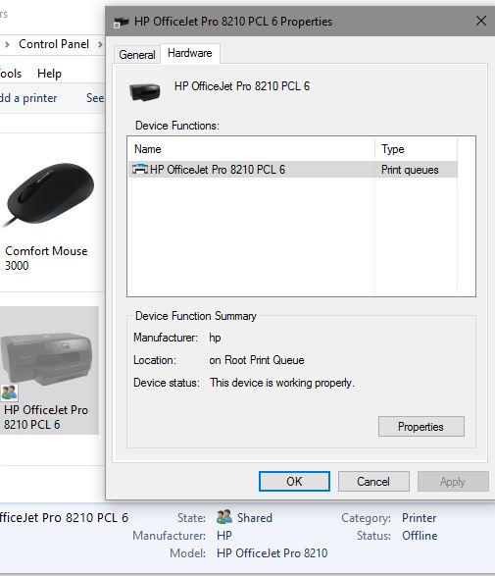Close the HP OfficeJet Properties dialog
Image resolution: width=495 pixels, height=576 pixels.
pyautogui.click(x=481, y=21)
